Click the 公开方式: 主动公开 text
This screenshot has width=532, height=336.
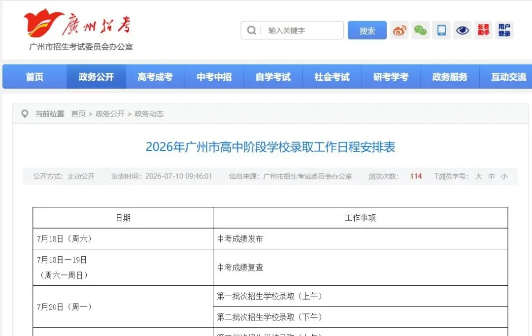[x=64, y=176]
